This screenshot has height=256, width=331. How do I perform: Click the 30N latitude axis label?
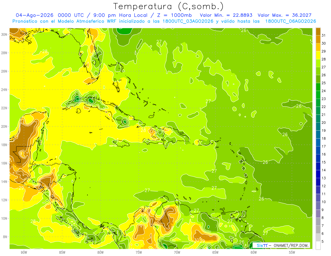coord(4,35)
